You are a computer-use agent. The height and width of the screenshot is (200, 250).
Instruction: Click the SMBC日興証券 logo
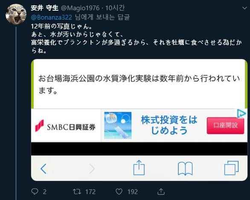click(65, 126)
